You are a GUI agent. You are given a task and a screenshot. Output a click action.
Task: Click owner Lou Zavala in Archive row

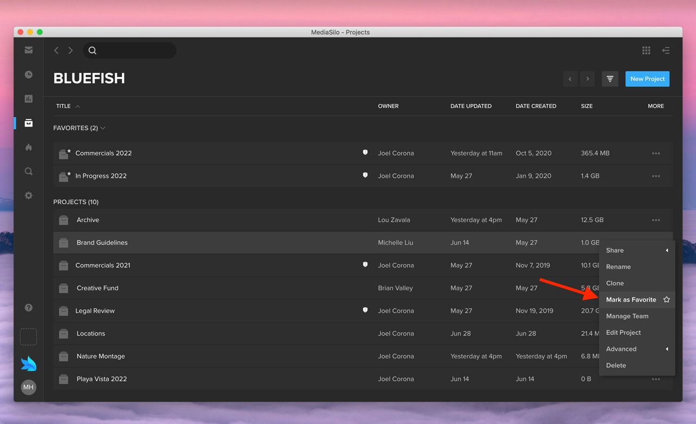[x=394, y=220]
